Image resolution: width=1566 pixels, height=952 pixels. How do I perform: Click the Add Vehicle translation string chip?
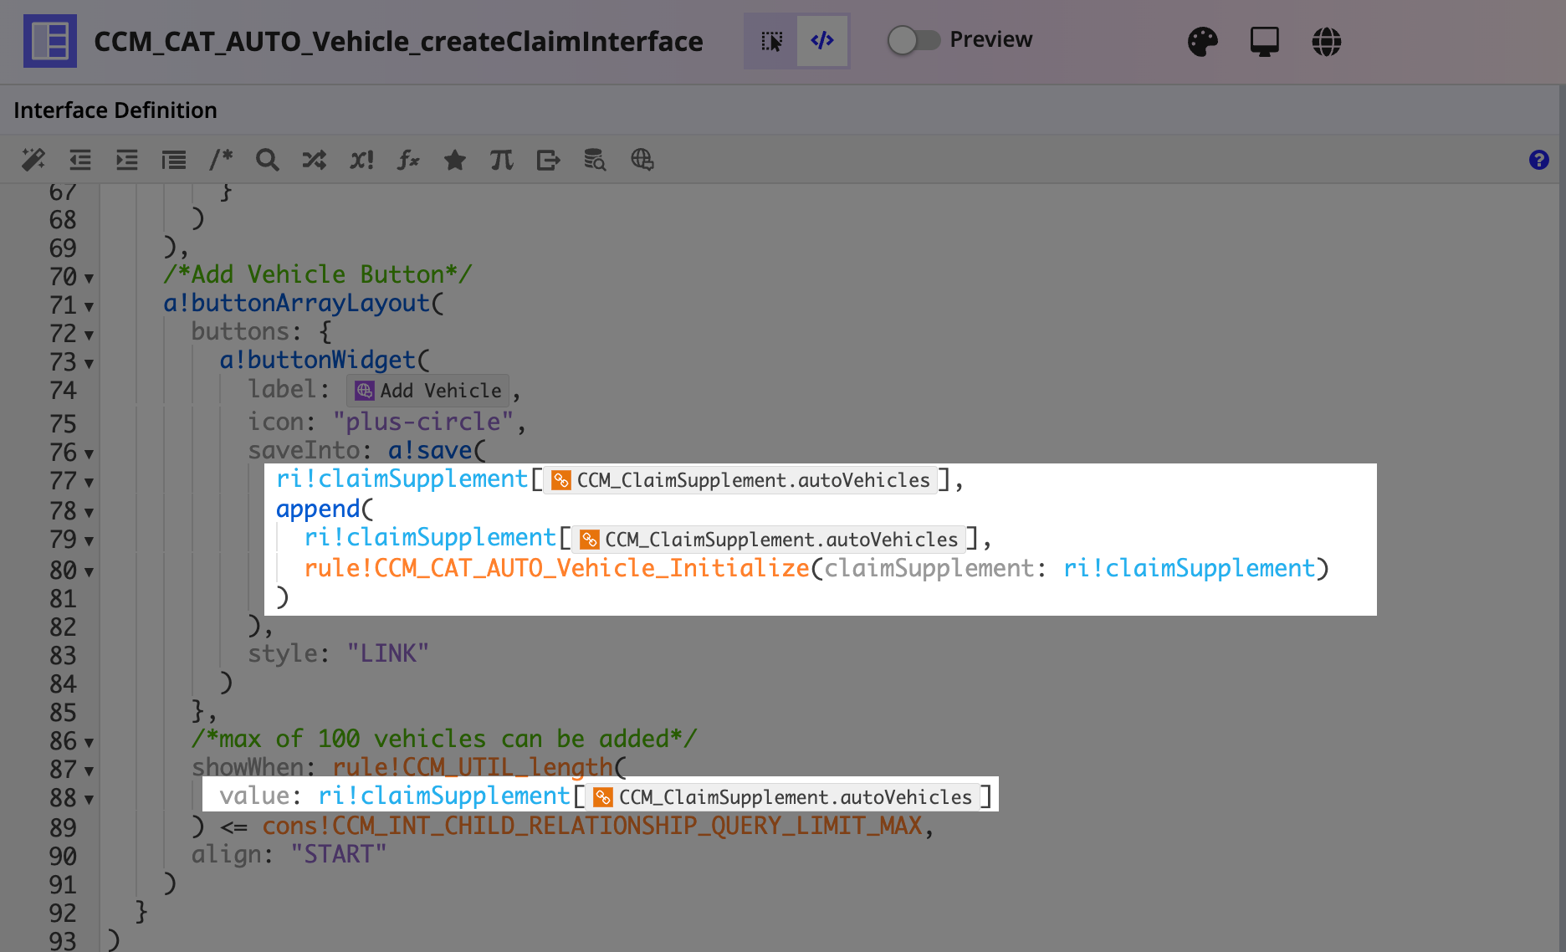(x=427, y=391)
